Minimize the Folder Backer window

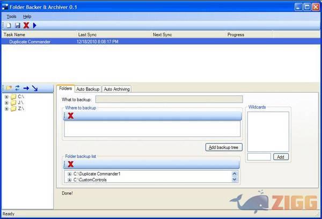pos(298,7)
